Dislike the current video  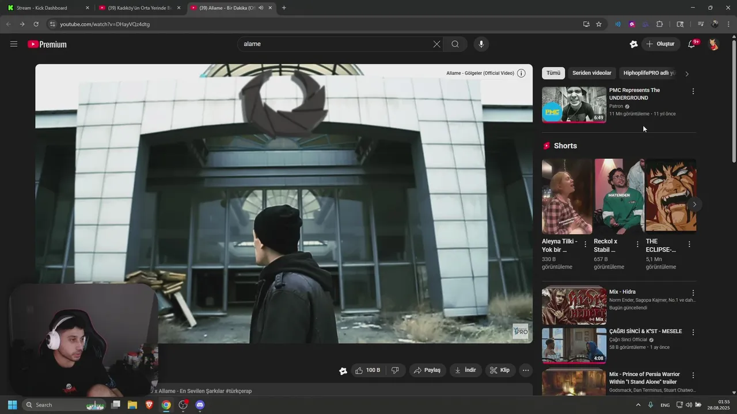tap(395, 370)
